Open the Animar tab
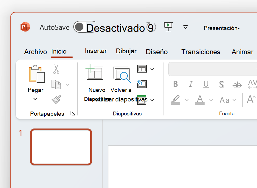This screenshot has height=188, width=257. pyautogui.click(x=242, y=52)
